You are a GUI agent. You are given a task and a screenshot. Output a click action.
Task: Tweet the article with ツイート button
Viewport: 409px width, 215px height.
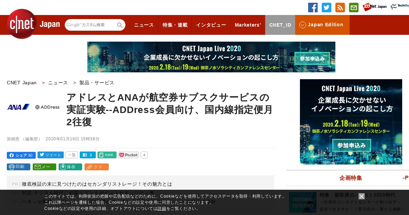[50, 155]
